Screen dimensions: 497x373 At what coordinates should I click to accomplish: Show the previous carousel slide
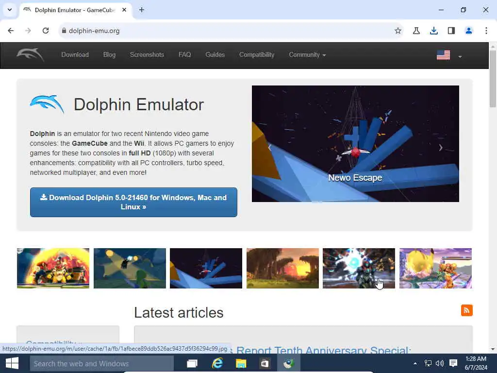270,147
